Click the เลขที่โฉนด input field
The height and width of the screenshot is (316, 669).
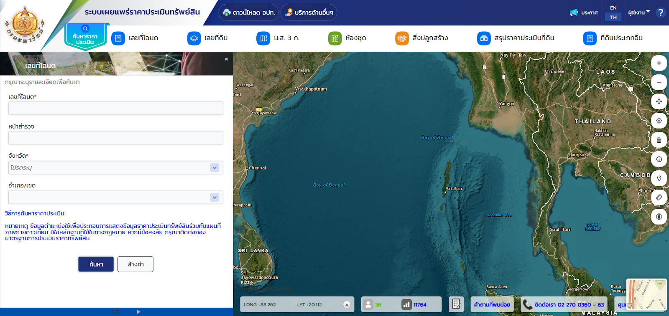point(115,108)
